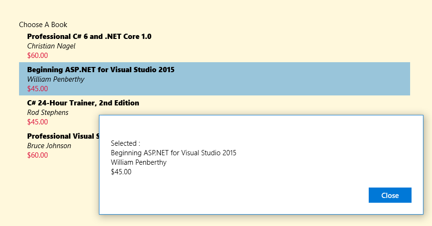Click the 'Selected :' label in dialog

125,143
